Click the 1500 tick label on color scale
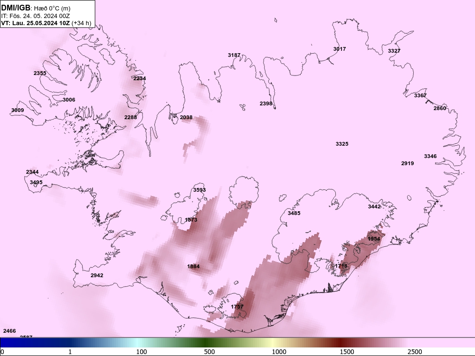 (x=347, y=352)
